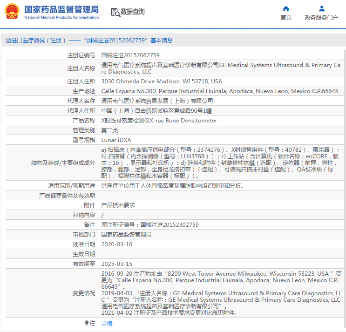This screenshot has width=346, height=332.
Task: Click the 适用范围/预期用途 label
Action: coord(72,186)
